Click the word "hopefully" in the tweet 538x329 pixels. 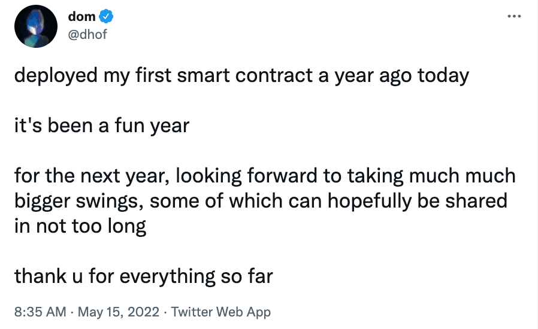pyautogui.click(x=369, y=201)
